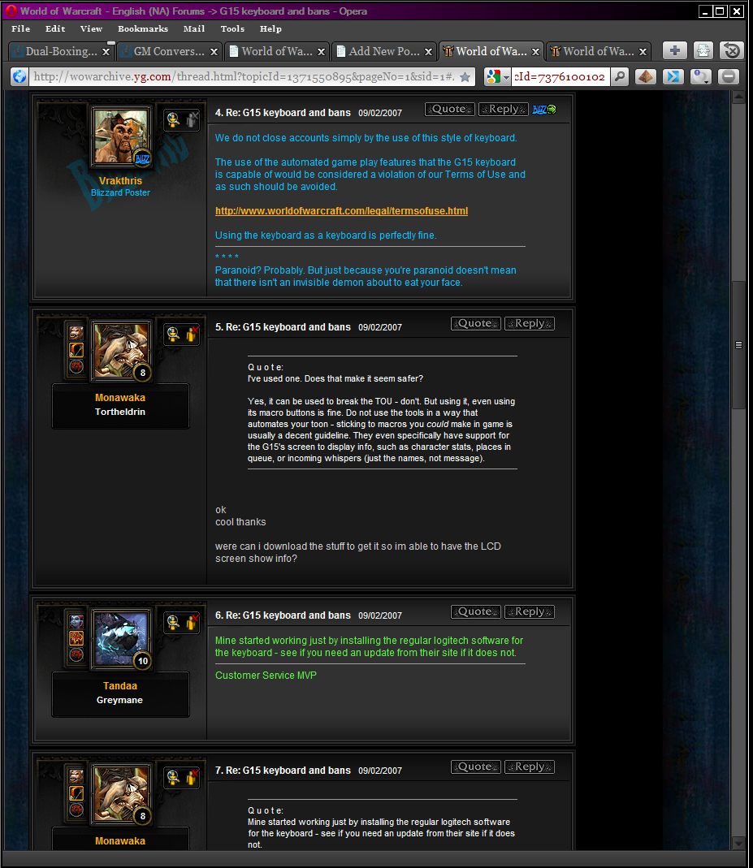Click the brown pyramid toolbar icon
Viewport: 753px width, 868px height.
pos(645,76)
